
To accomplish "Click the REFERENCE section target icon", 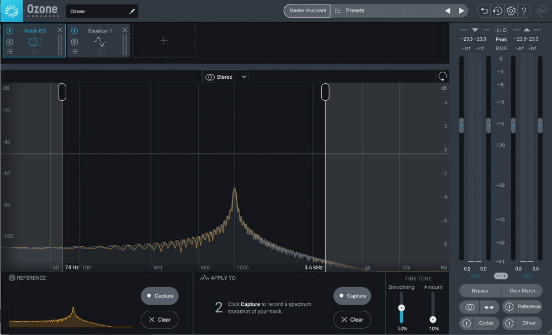I will click(x=12, y=278).
